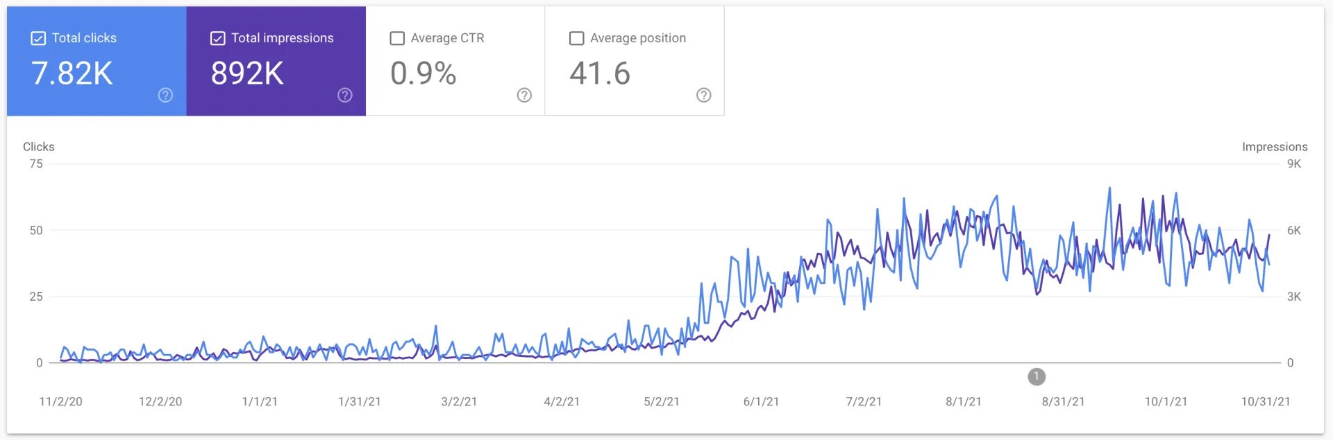Select the 0.9% average CTR figure
Image resolution: width=1333 pixels, height=440 pixels.
pyautogui.click(x=423, y=73)
